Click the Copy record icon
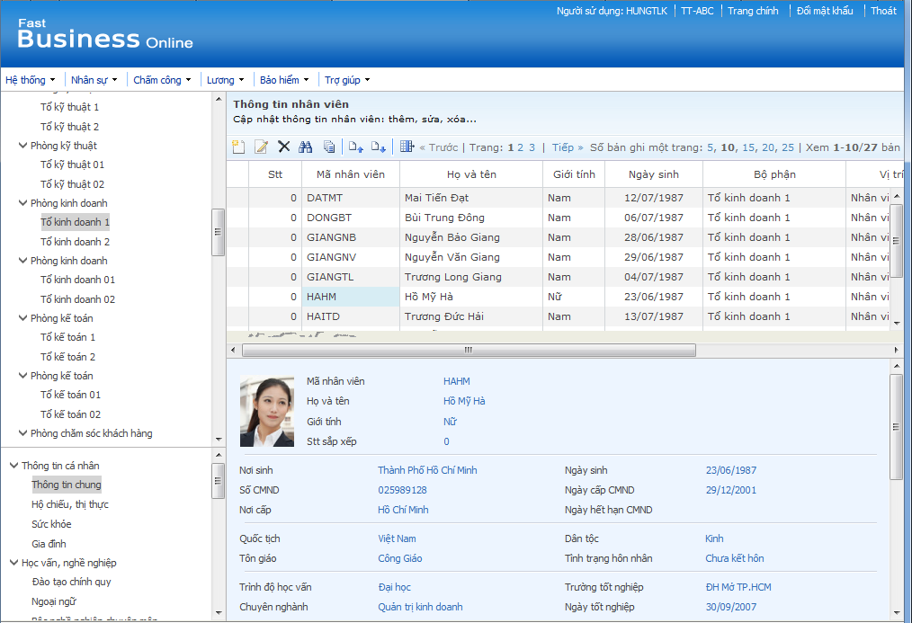The image size is (912, 623). tap(327, 146)
